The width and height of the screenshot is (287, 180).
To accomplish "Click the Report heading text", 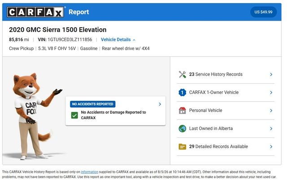I will pos(79,12).
